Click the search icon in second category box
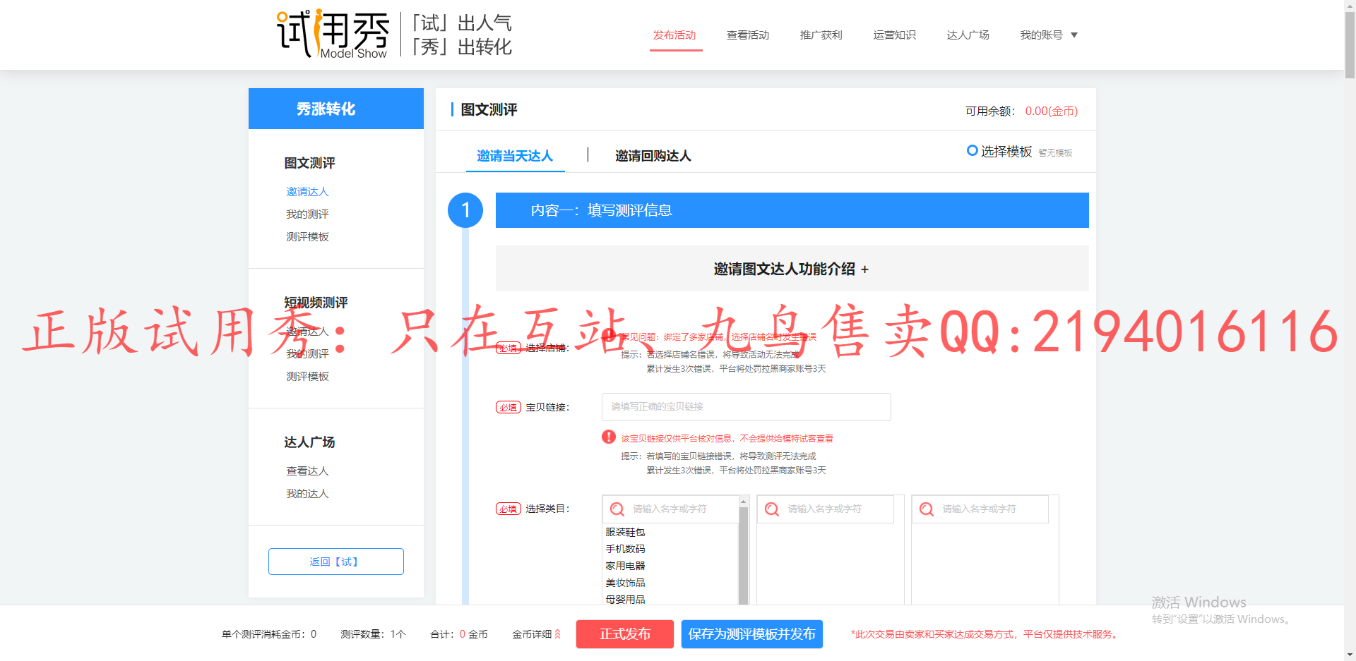This screenshot has width=1356, height=661. [x=772, y=509]
